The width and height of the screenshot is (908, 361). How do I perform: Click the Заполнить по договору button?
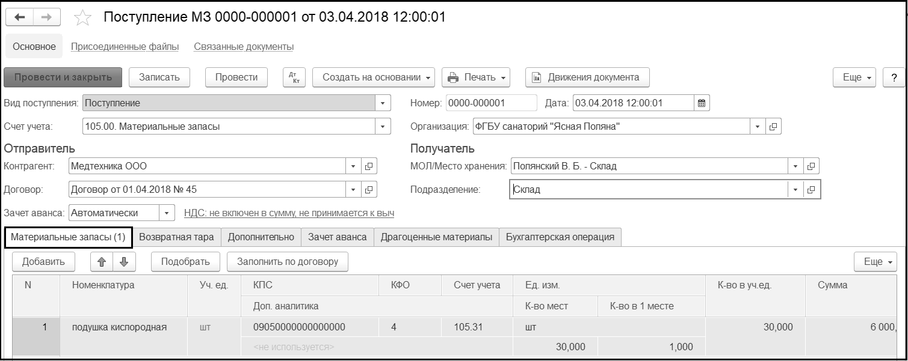[x=287, y=261]
